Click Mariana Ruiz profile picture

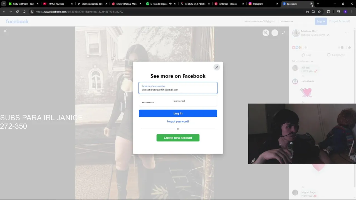point(296,33)
